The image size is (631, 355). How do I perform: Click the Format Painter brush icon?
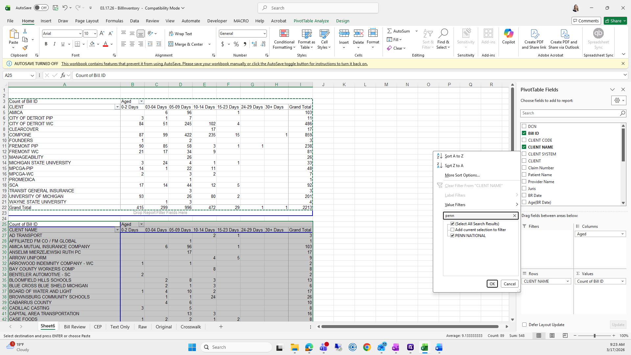pos(25,48)
